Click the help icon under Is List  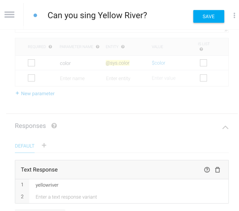click(x=201, y=49)
